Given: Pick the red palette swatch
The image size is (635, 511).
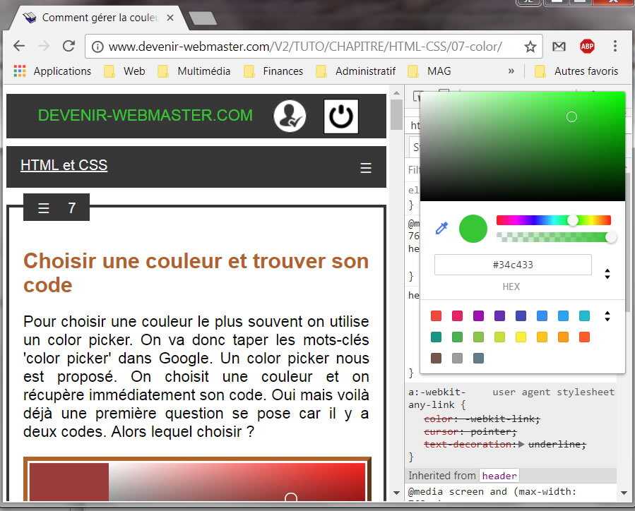Looking at the screenshot, I should (x=436, y=316).
